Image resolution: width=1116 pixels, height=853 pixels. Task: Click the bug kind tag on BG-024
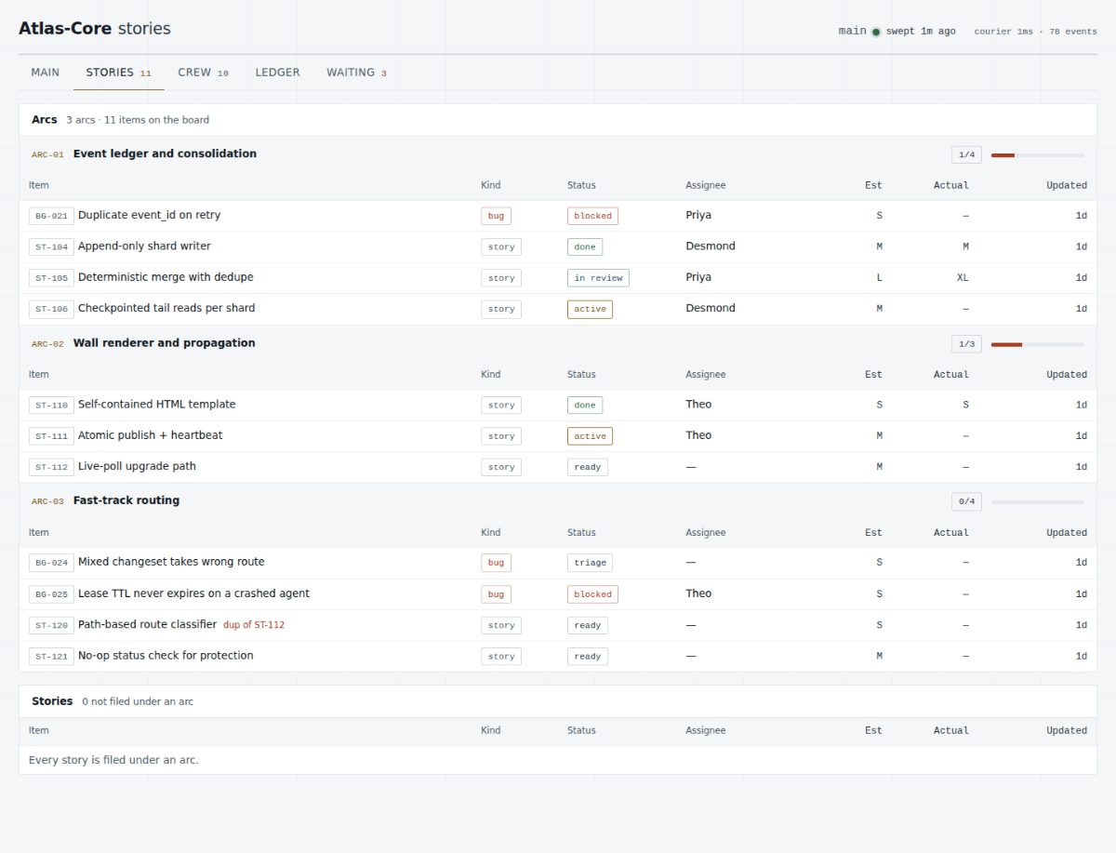[496, 563]
